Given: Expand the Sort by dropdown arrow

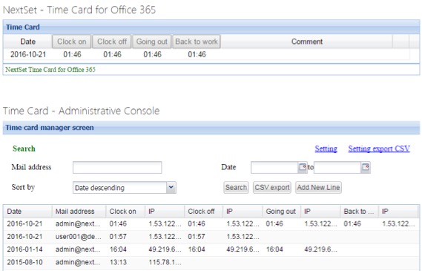Looking at the screenshot, I should point(171,188).
